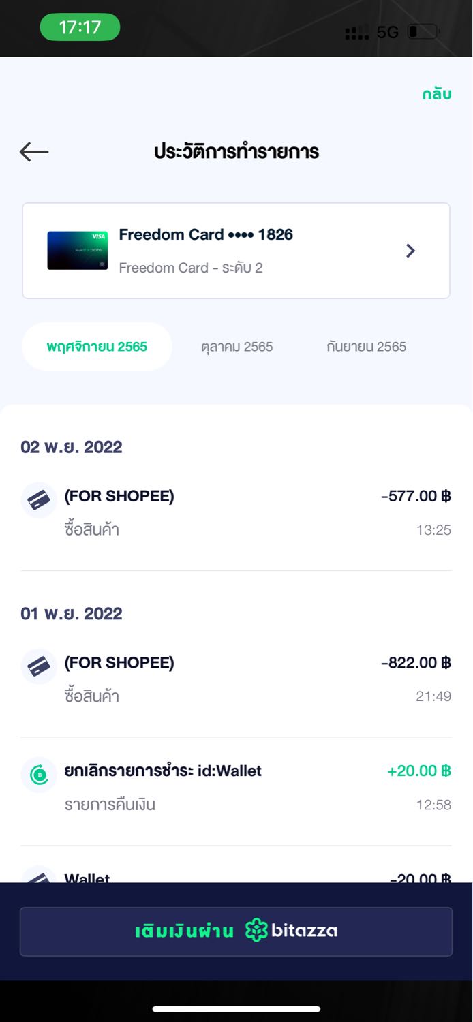Tap the green 17:17 time pill

[80, 27]
